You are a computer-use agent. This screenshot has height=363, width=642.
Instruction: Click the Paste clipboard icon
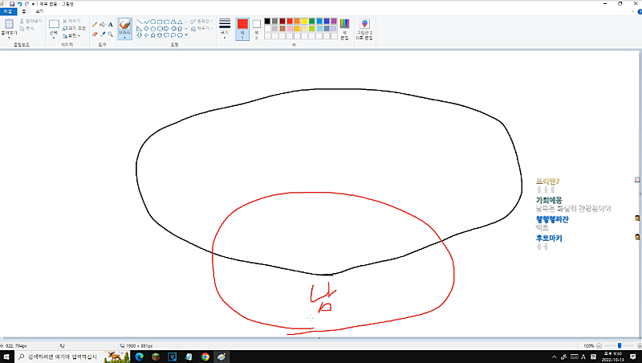[9, 24]
